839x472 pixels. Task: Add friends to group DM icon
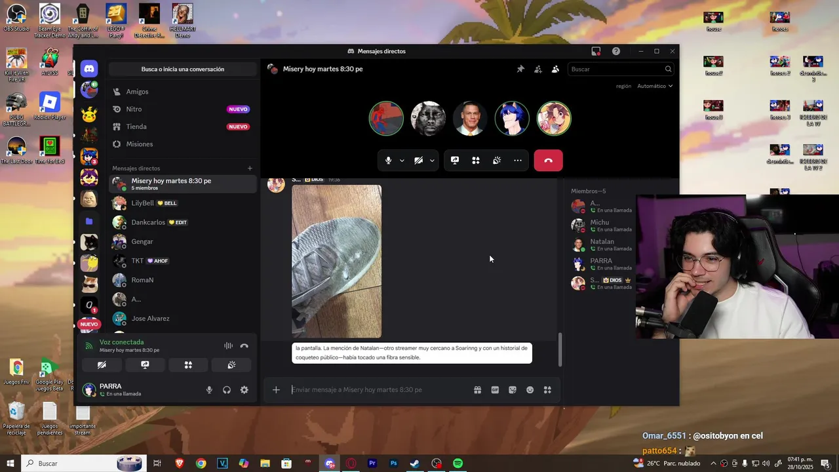(x=538, y=69)
